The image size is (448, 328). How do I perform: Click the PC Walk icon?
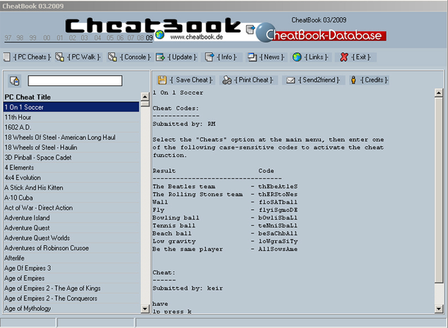tap(59, 57)
